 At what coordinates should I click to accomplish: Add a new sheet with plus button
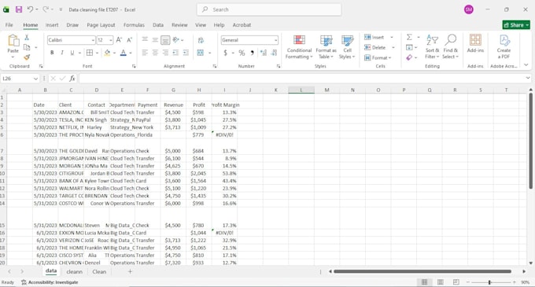tap(130, 271)
